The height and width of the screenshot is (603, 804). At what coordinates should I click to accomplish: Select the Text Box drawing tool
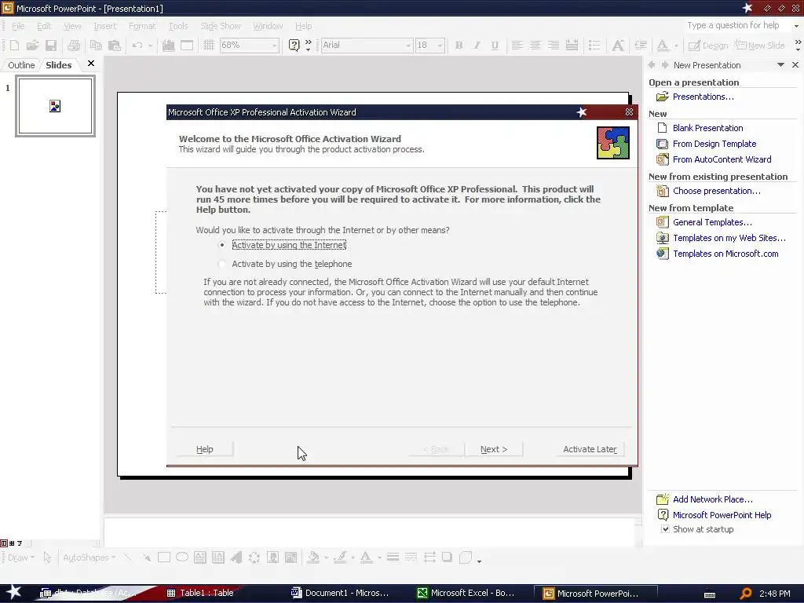coord(200,557)
